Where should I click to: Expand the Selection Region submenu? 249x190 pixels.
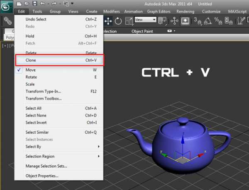[x=59, y=157]
